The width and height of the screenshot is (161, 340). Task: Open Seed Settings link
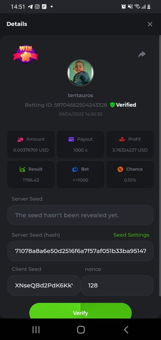(131, 235)
